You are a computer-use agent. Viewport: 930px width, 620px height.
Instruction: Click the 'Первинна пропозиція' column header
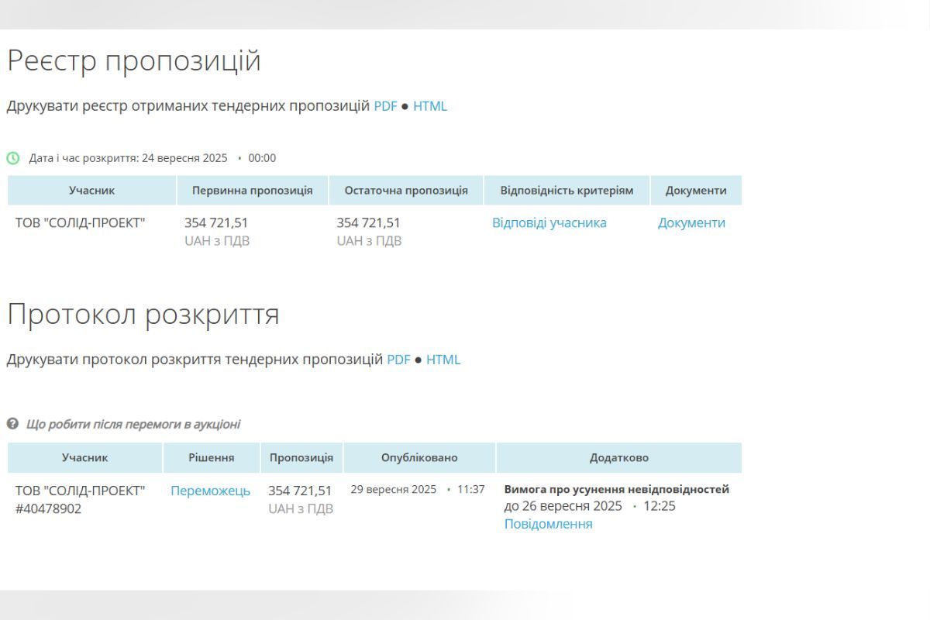(x=252, y=191)
